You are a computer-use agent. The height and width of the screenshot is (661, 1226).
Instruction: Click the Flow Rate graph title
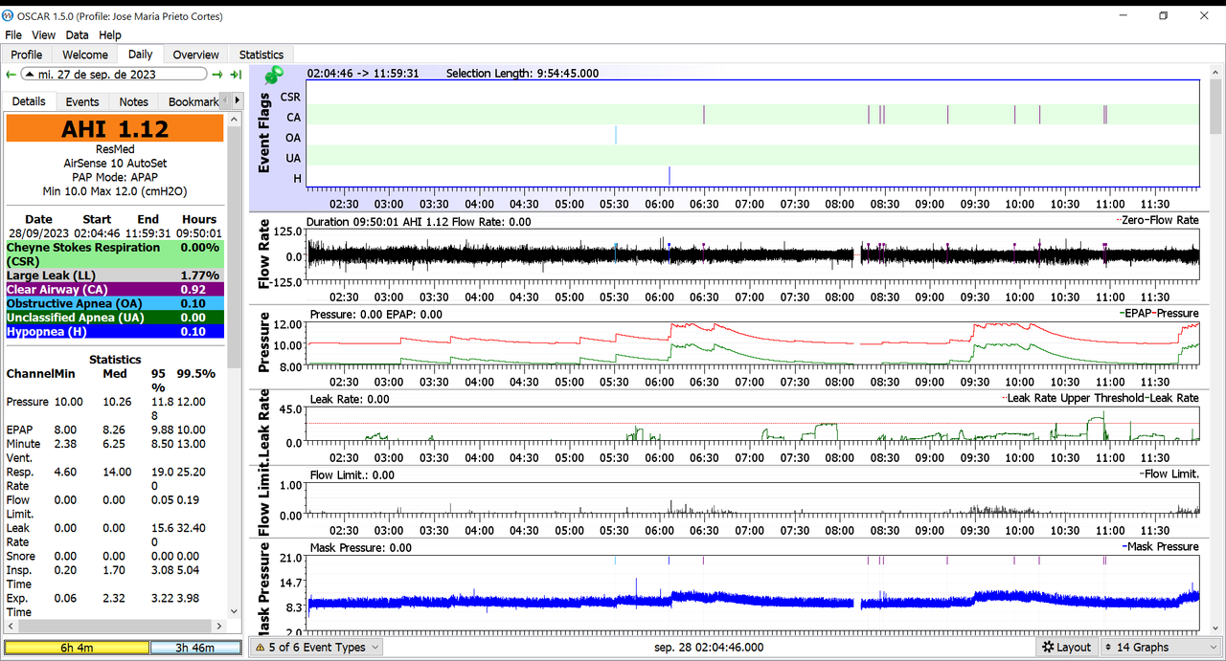[266, 253]
